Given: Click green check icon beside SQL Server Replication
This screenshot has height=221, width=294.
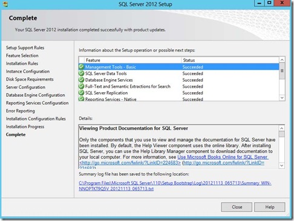Looking at the screenshot, I should pyautogui.click(x=82, y=93).
